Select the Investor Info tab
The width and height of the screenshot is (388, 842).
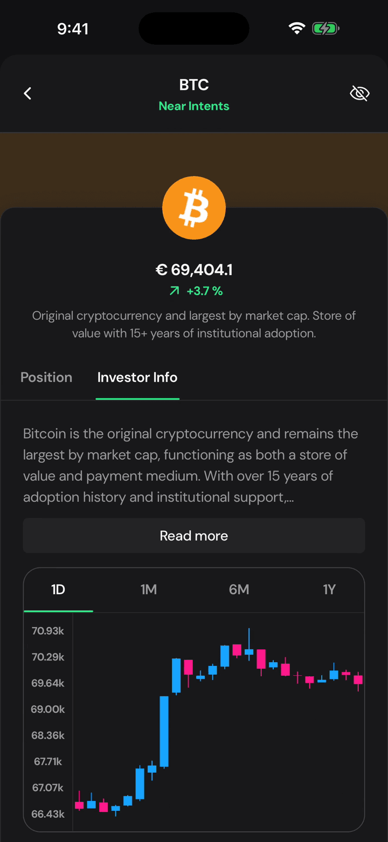(x=137, y=377)
